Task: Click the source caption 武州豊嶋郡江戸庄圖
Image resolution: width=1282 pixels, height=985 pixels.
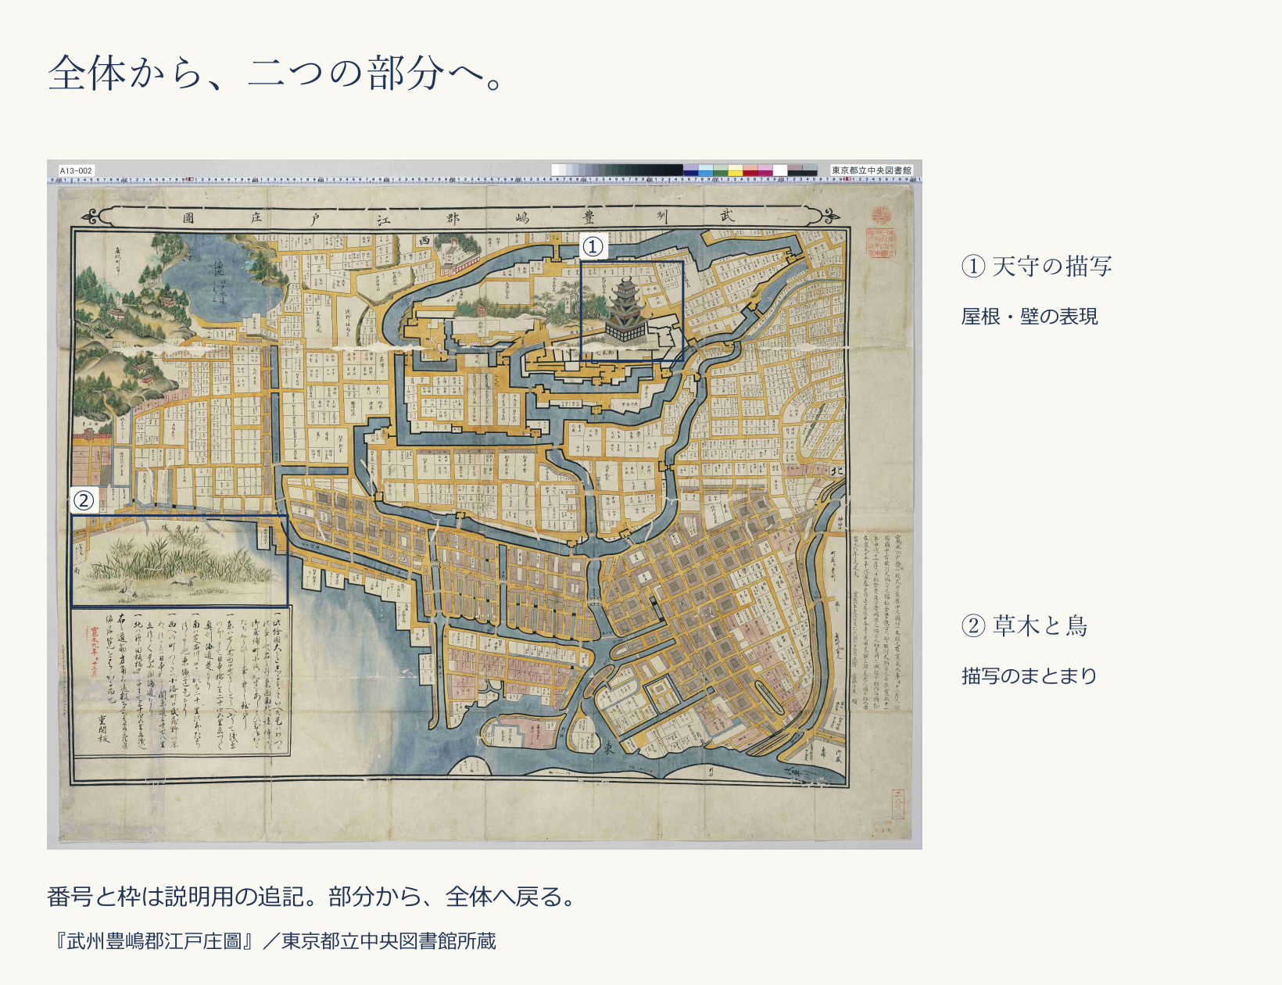Action: [x=154, y=941]
